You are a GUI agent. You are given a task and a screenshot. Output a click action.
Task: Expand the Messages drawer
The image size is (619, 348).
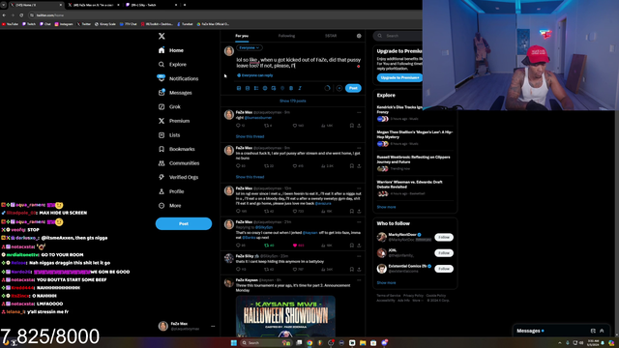pos(602,331)
